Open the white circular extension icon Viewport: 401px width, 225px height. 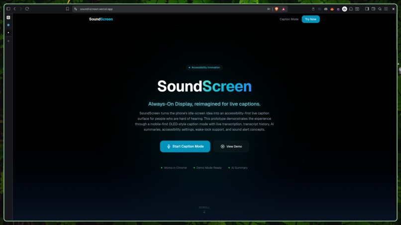[x=344, y=9]
